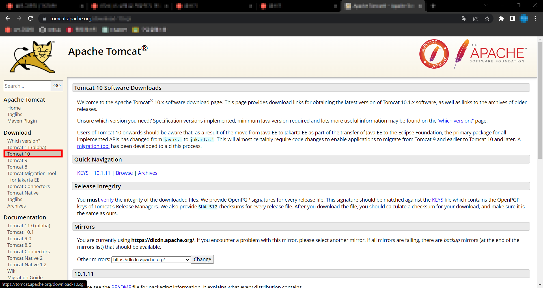
Task: Jump to 10.1.11 in Quick Navigation
Action: pos(102,173)
